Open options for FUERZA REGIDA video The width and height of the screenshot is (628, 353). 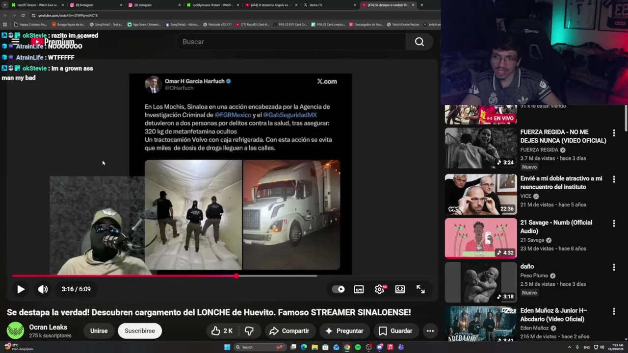coord(614,133)
